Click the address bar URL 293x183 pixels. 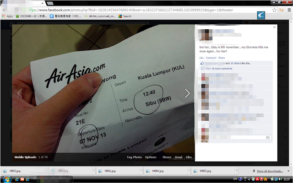[131, 10]
